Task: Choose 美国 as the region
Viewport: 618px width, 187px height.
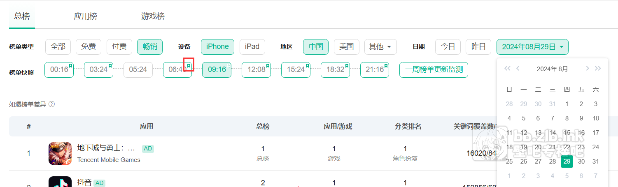Action: click(x=346, y=47)
